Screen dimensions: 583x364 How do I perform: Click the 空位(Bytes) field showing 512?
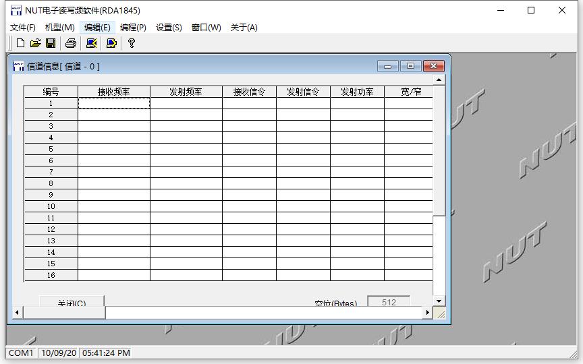[389, 301]
